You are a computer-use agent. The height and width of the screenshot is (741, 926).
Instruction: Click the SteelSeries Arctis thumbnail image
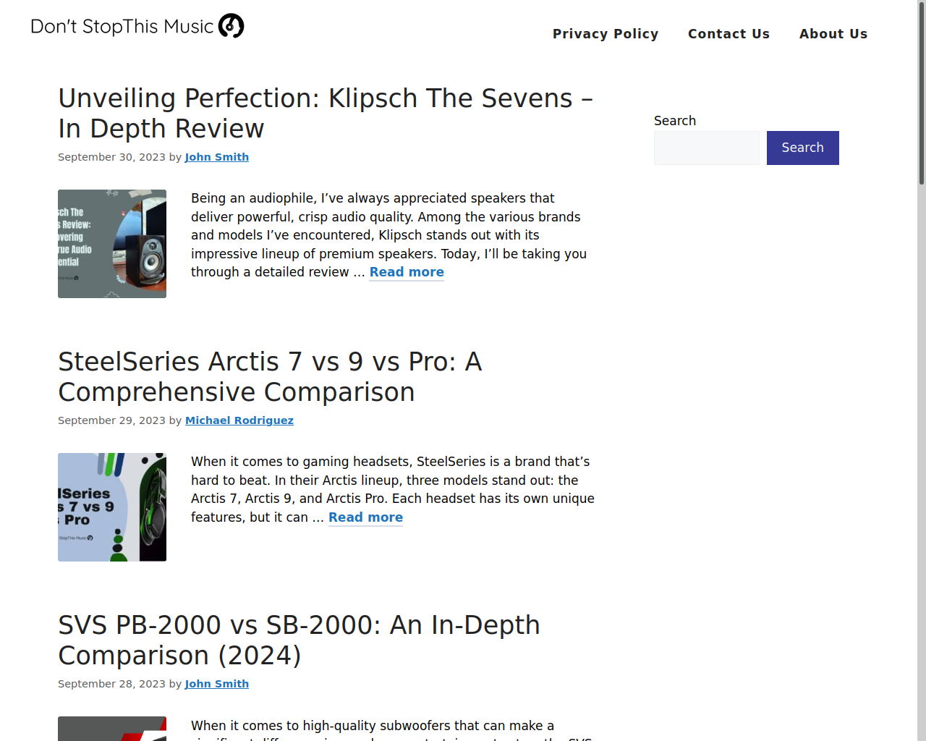[112, 507]
